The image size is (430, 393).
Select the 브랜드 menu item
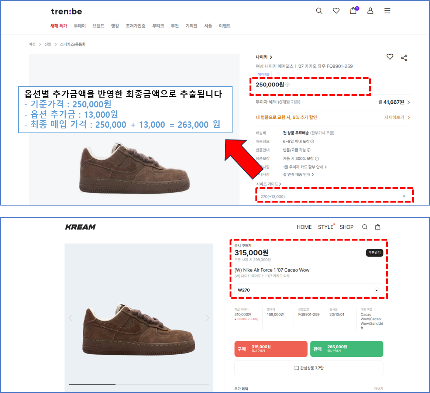98,26
